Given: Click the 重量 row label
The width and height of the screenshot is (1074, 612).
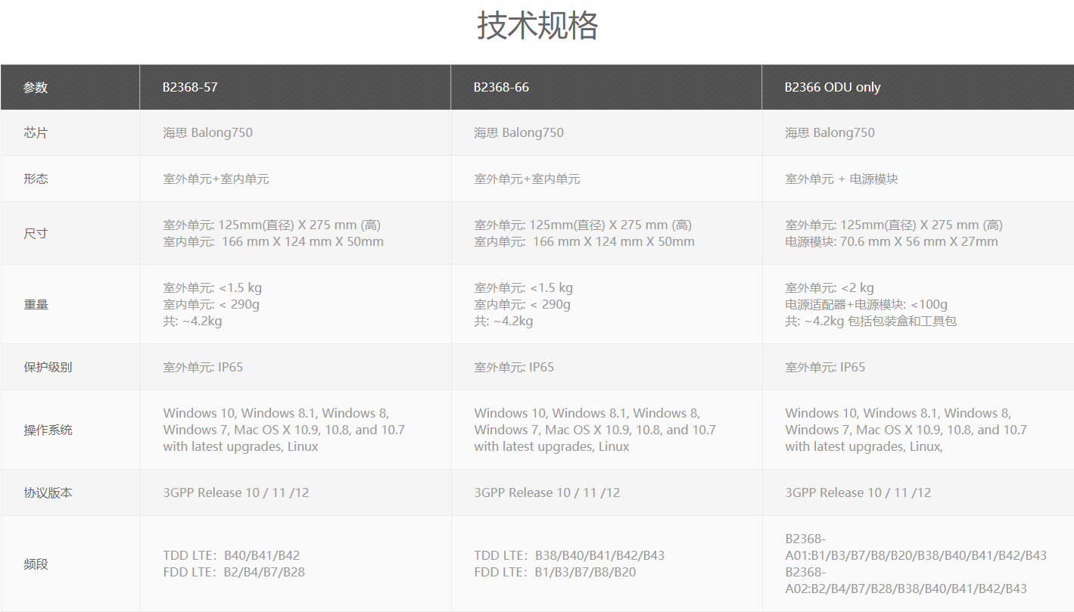Looking at the screenshot, I should point(36,304).
